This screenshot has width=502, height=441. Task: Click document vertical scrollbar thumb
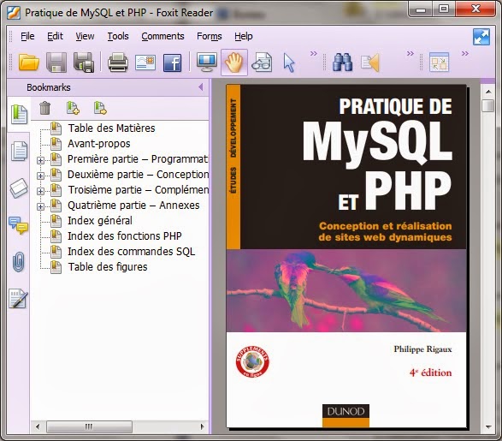coord(488,106)
